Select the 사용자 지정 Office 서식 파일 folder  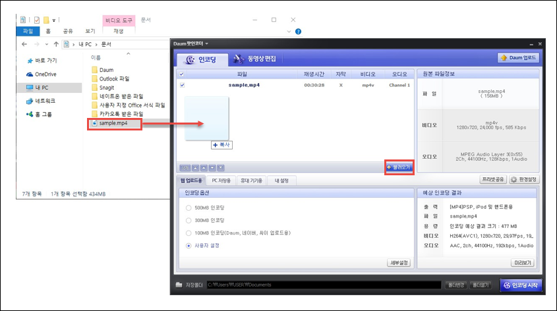(129, 105)
